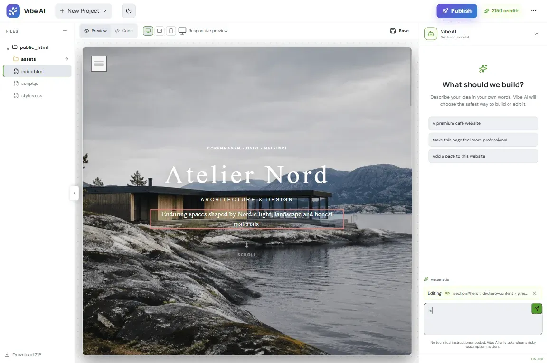The height and width of the screenshot is (363, 547).
Task: View the 2150 credits balance
Action: [x=501, y=11]
